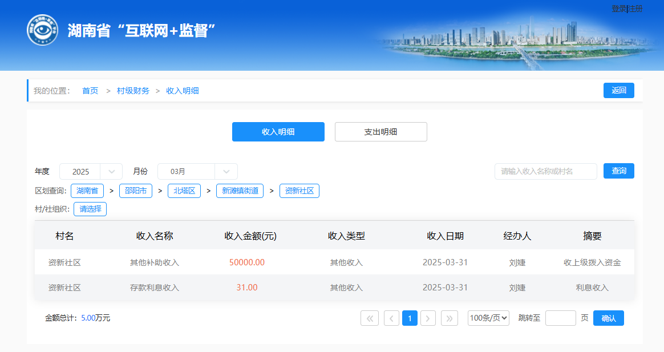Open the 100条/页 page size selector
The height and width of the screenshot is (352, 664).
coord(488,318)
